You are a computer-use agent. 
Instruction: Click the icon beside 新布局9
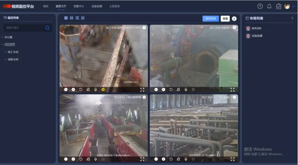[x=248, y=28]
